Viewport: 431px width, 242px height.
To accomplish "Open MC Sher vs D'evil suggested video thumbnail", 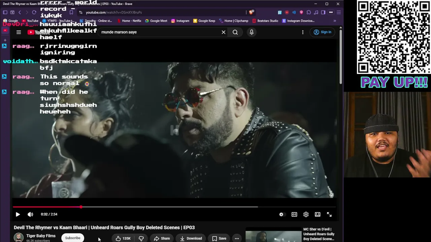I will [x=273, y=235].
